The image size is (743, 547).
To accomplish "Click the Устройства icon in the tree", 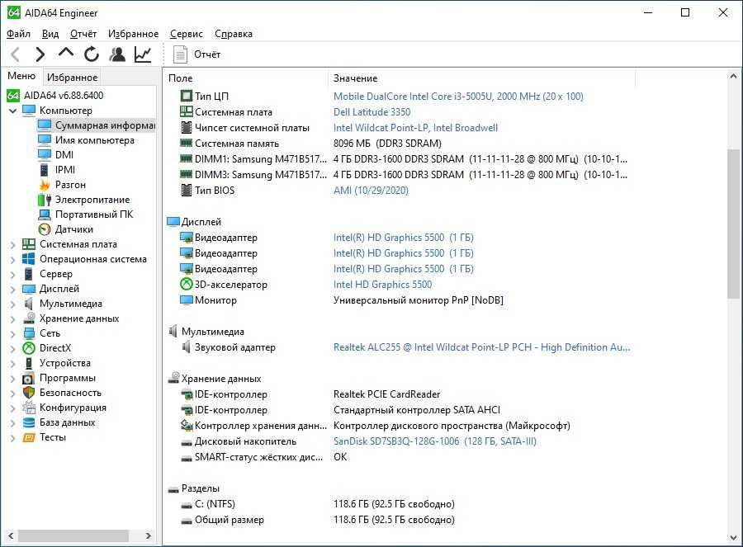I will coord(29,363).
